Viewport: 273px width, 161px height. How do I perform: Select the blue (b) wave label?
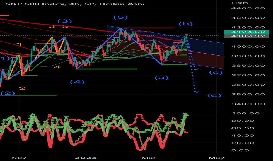(186, 24)
